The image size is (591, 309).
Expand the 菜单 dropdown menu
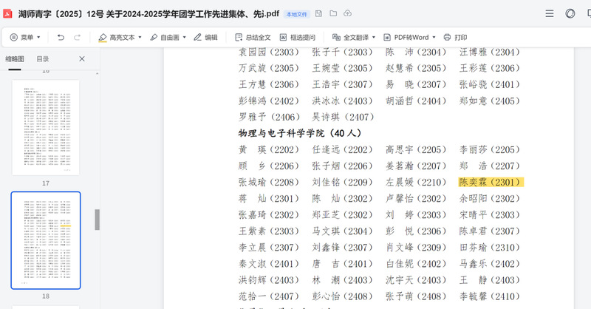[30, 37]
